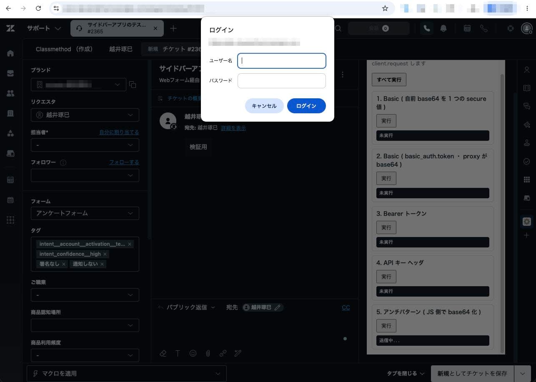Open the 担当者 dropdown
Screen dimensions: 536x382
pos(85,145)
